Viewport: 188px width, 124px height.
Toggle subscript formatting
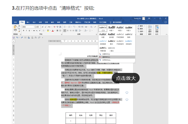pyautogui.click(x=37, y=31)
